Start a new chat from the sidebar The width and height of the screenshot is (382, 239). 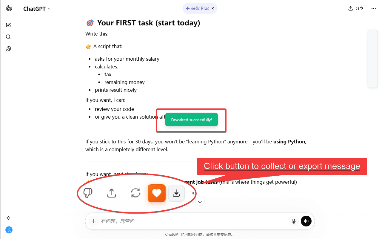pyautogui.click(x=8, y=25)
